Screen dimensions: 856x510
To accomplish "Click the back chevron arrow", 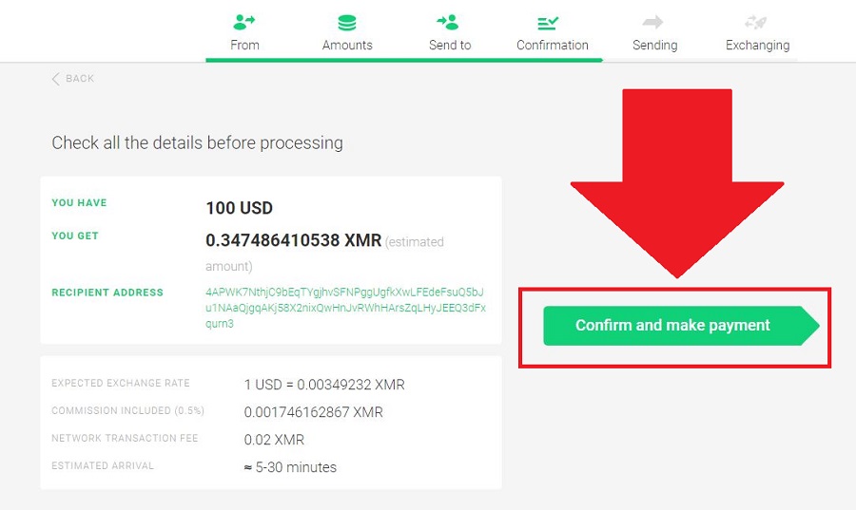I will pyautogui.click(x=55, y=79).
